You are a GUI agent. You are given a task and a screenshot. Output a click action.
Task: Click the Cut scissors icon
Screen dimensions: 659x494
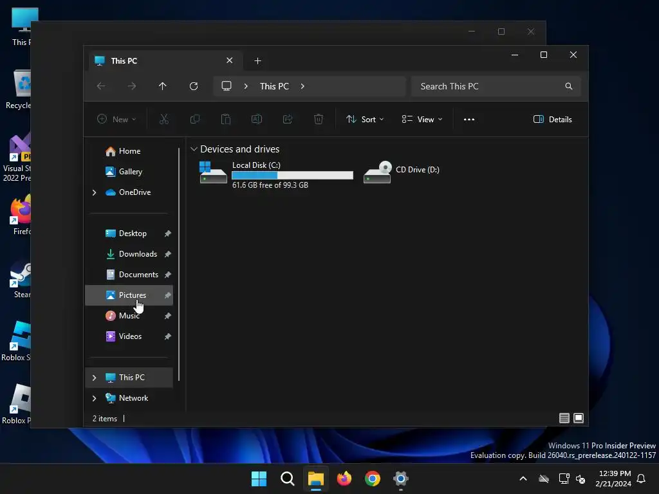point(164,119)
